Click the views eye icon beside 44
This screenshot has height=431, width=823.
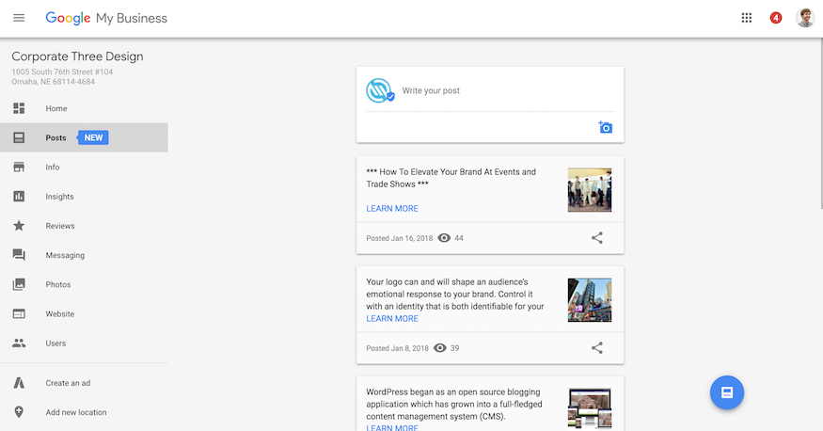pos(444,238)
